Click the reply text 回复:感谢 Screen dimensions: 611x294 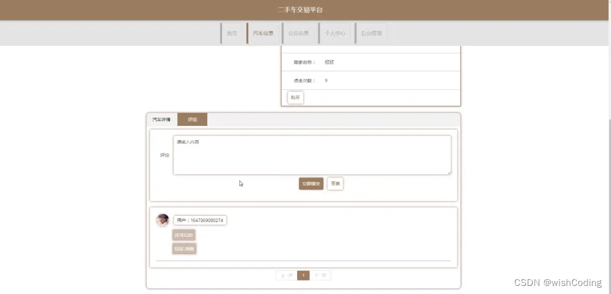click(184, 249)
